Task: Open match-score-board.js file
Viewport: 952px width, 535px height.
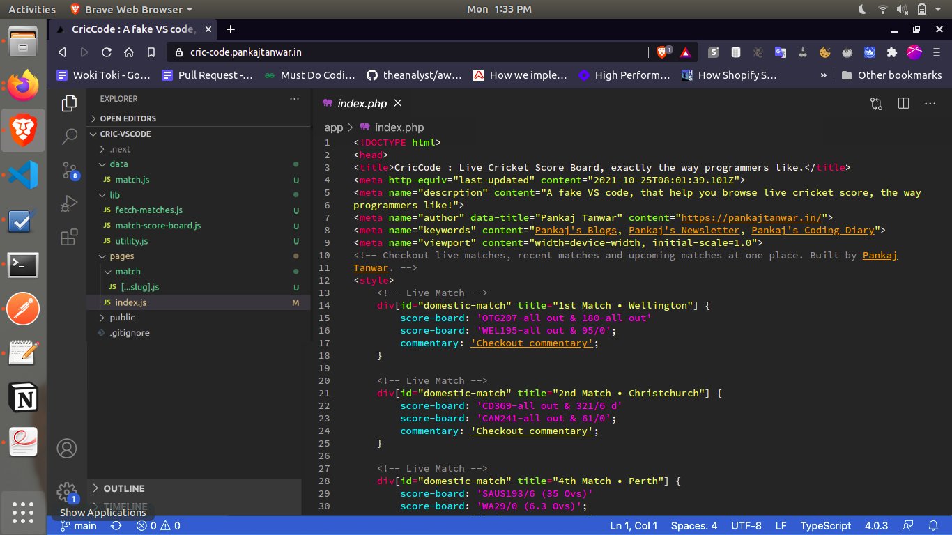Action: [x=158, y=226]
